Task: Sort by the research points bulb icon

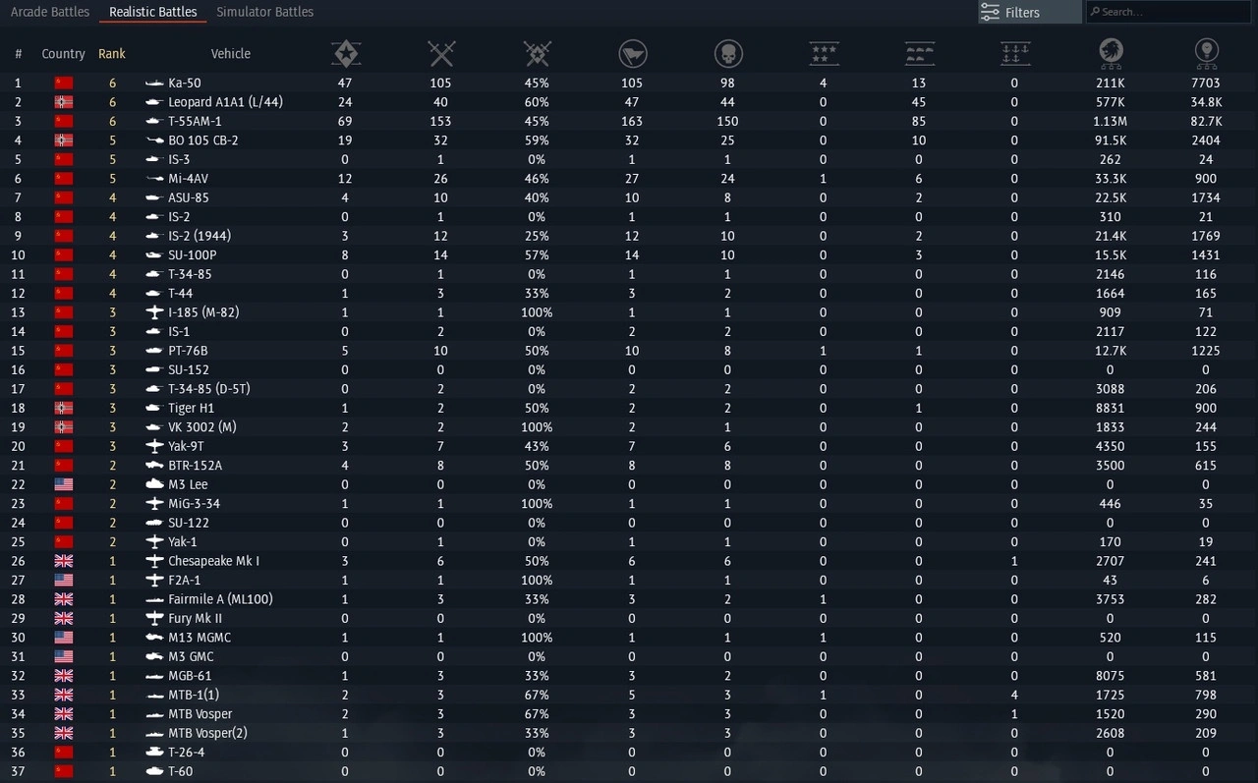Action: click(x=1207, y=53)
